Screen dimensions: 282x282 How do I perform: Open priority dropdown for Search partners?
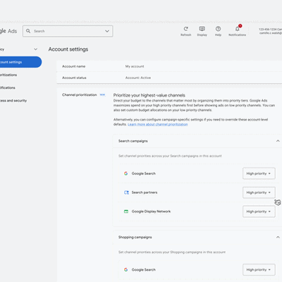(259, 192)
